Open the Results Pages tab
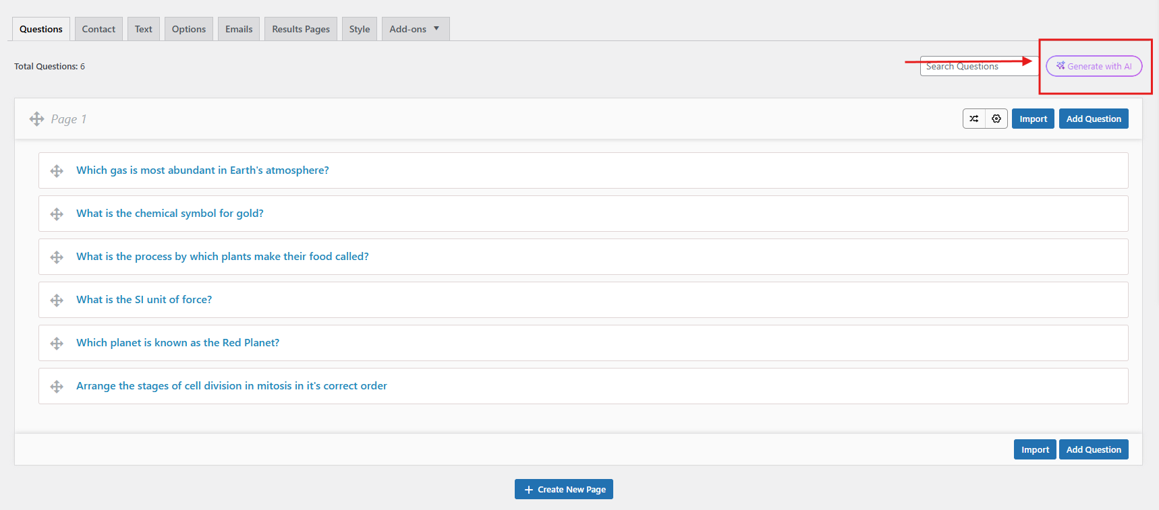The width and height of the screenshot is (1159, 510). pyautogui.click(x=301, y=29)
